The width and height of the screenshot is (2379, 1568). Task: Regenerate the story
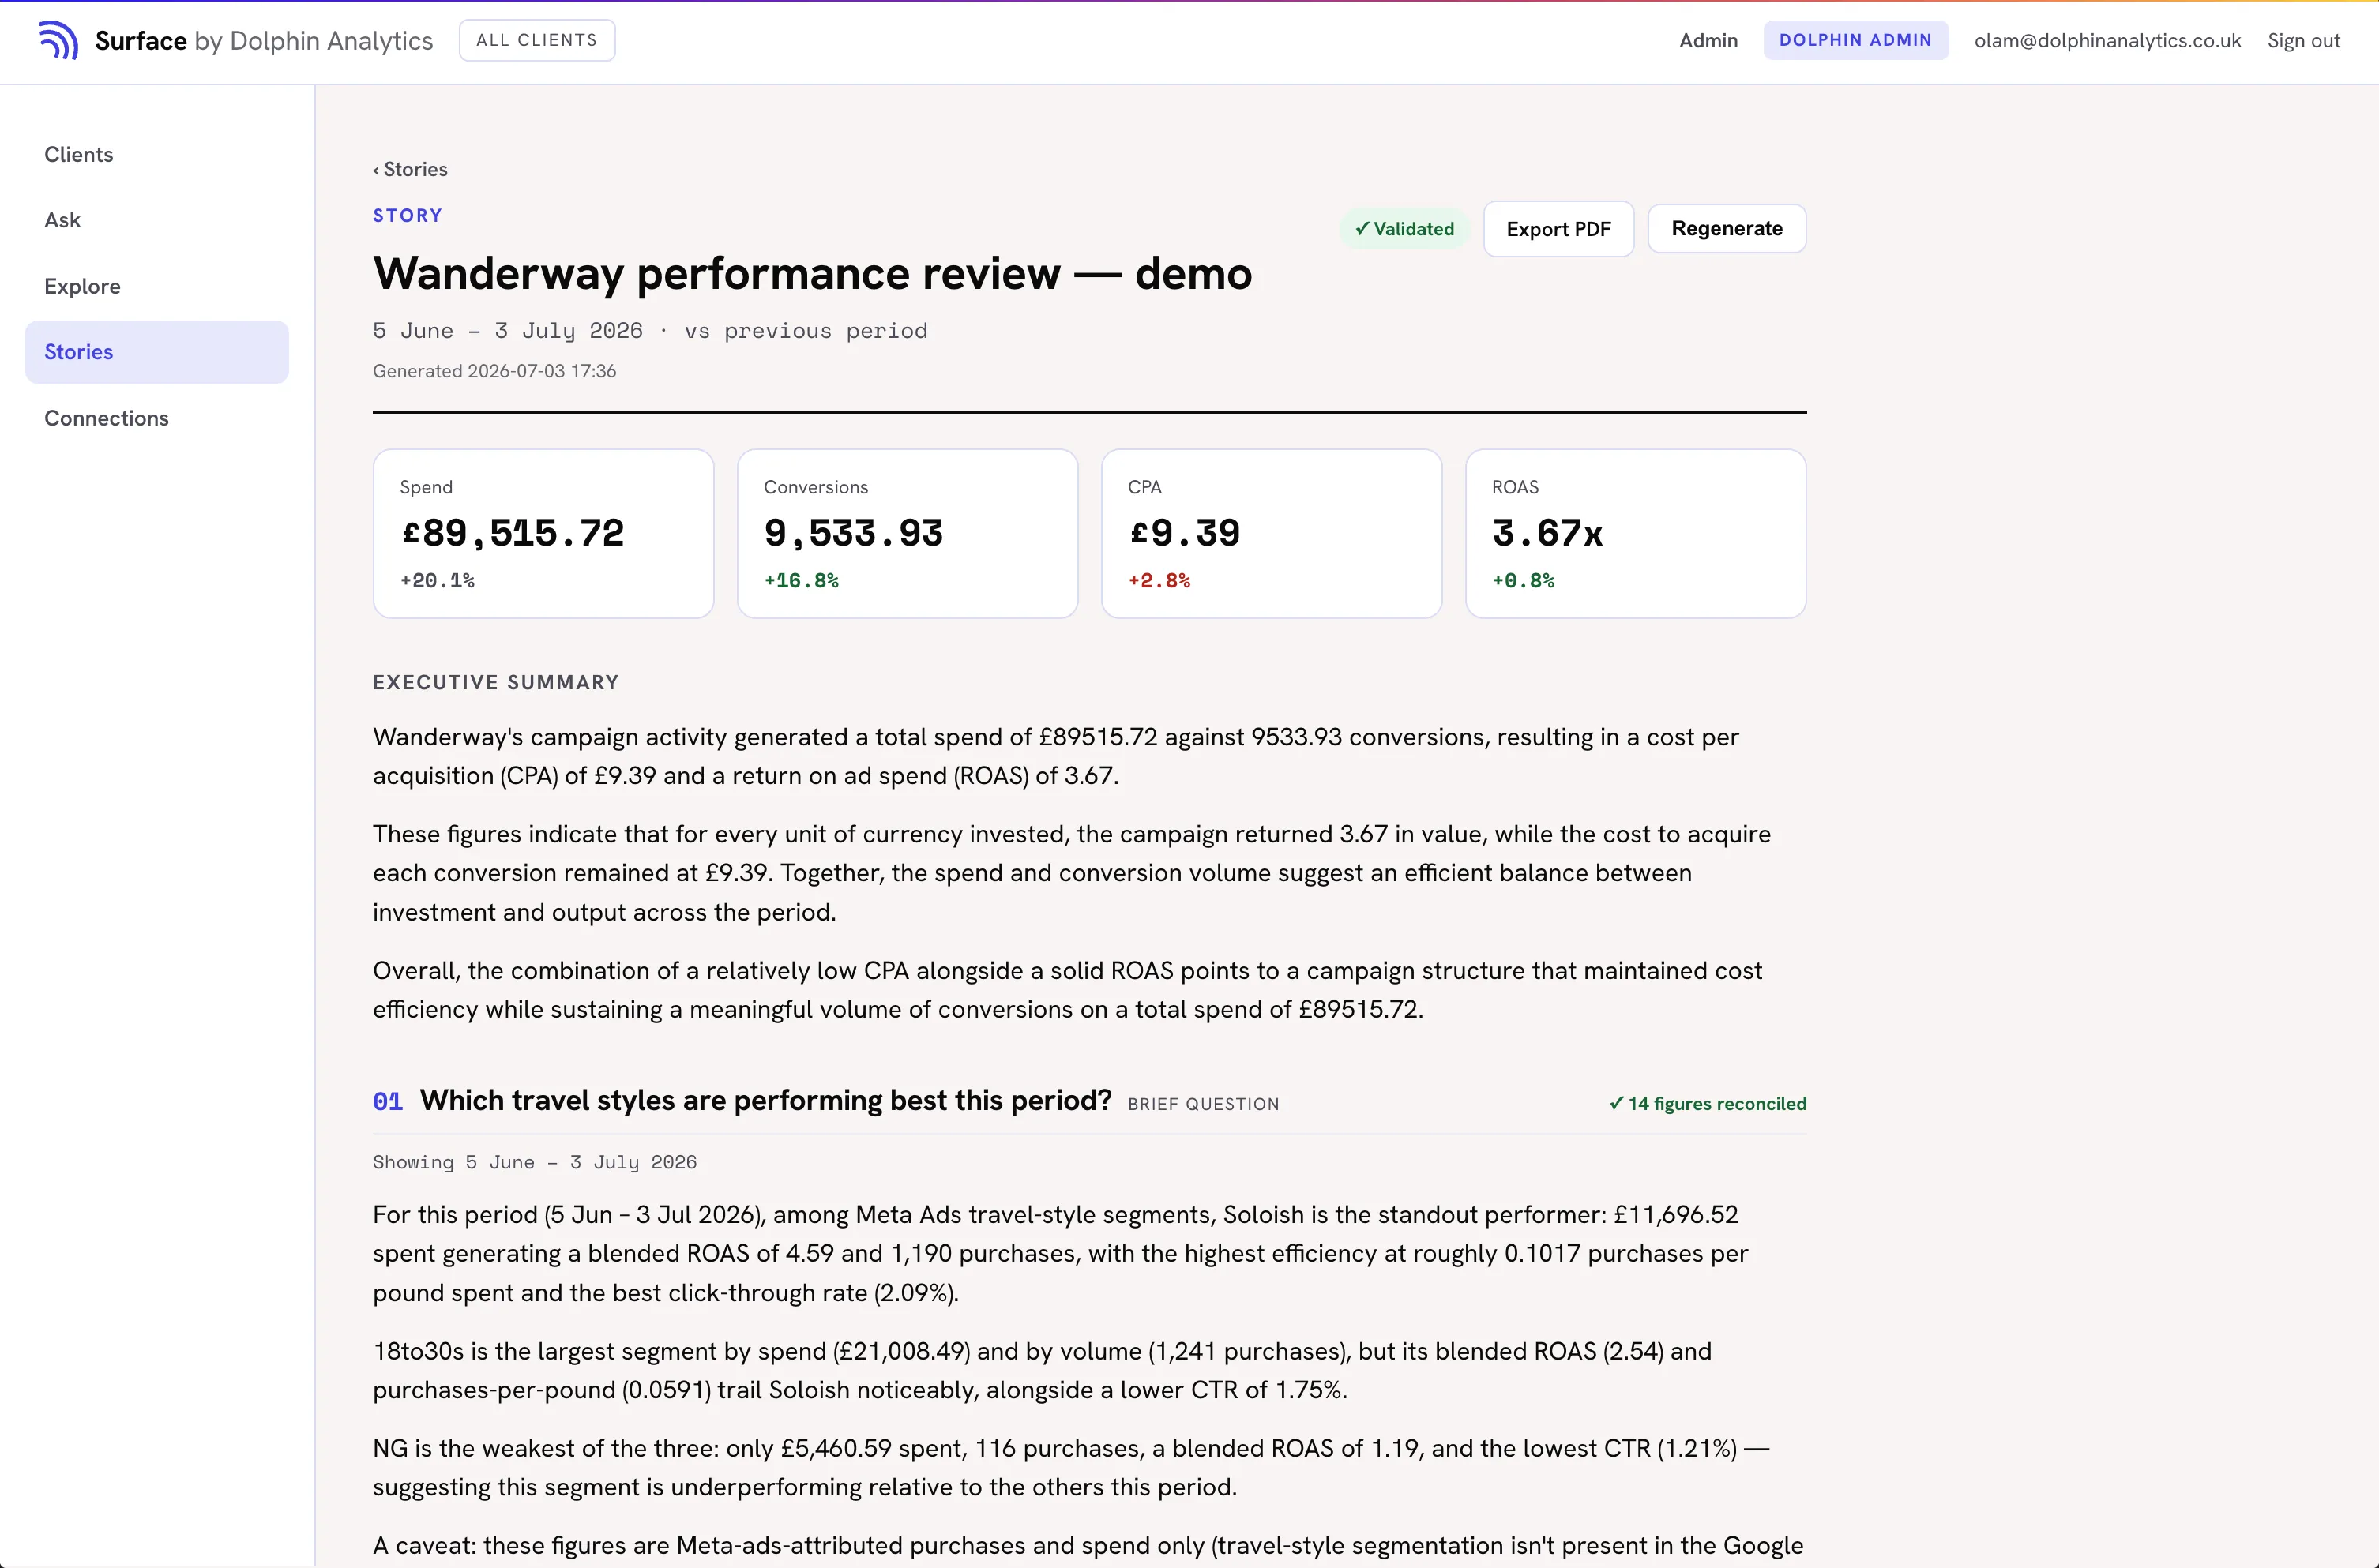click(1726, 228)
